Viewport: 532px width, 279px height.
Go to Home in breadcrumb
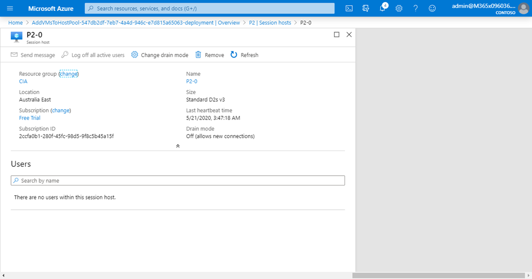(16, 23)
